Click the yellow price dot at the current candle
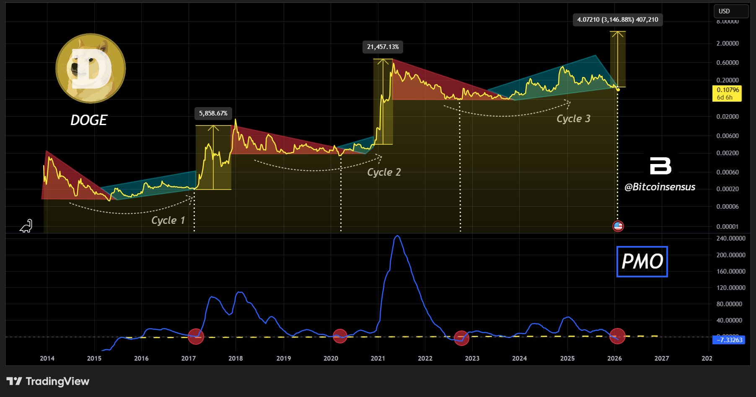Viewport: 756px width, 397px height. click(618, 90)
